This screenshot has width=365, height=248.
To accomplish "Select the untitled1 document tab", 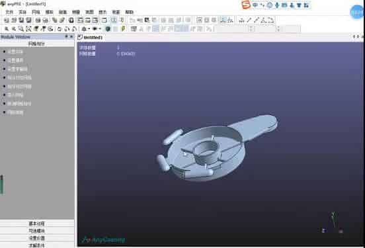I will [x=91, y=37].
